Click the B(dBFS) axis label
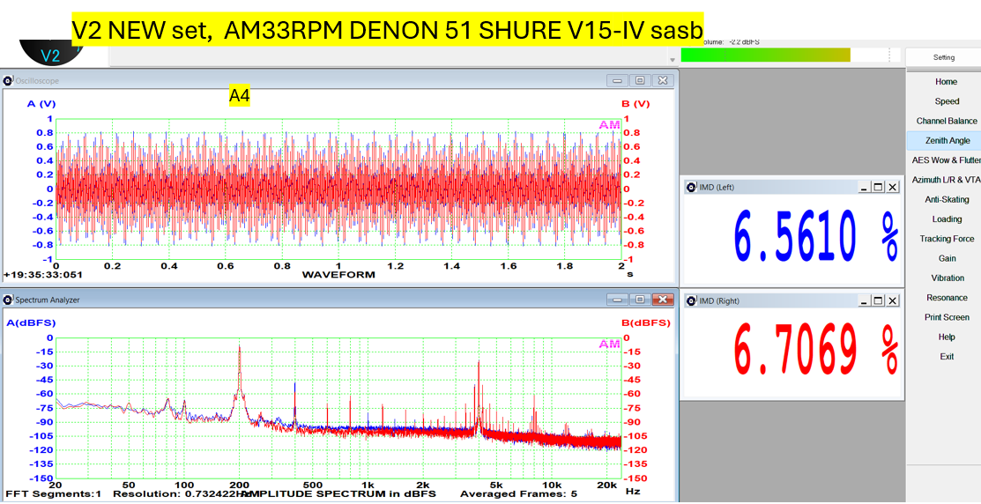The width and height of the screenshot is (981, 504). point(646,323)
